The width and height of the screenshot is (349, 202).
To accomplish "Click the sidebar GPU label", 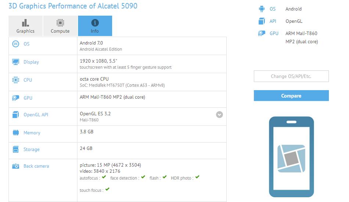I will pos(274,33).
